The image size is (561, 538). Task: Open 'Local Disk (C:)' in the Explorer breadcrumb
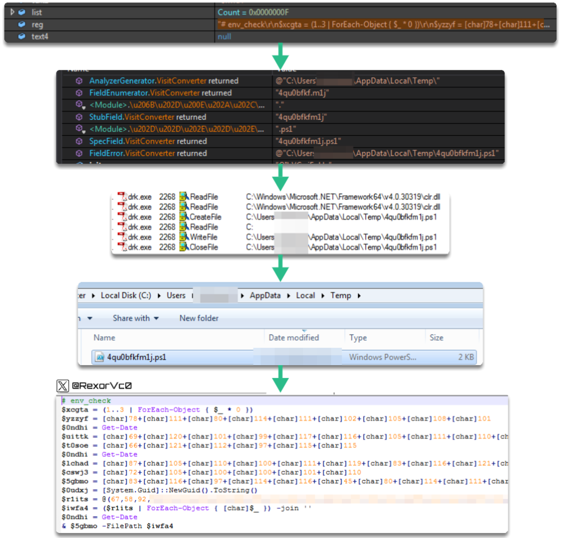click(126, 295)
